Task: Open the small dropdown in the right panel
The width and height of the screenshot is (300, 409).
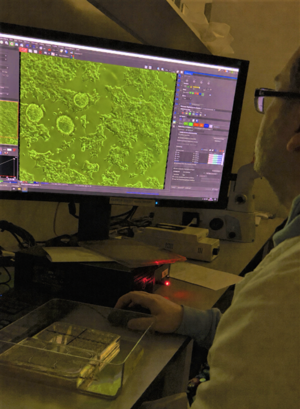Action: [x=187, y=99]
